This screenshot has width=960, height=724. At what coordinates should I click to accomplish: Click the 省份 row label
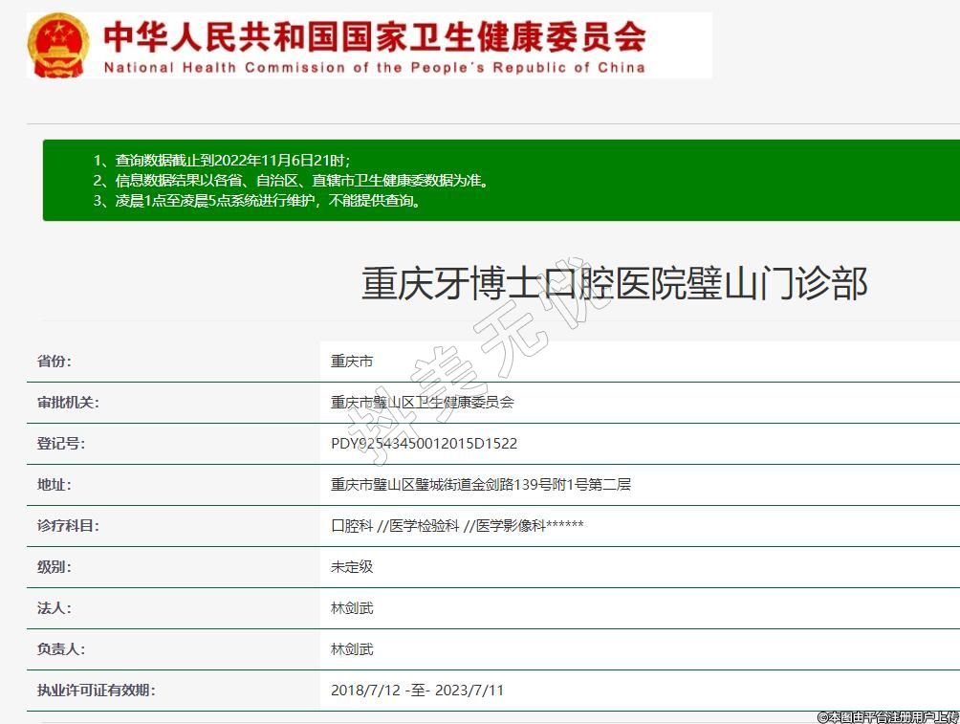click(x=55, y=362)
